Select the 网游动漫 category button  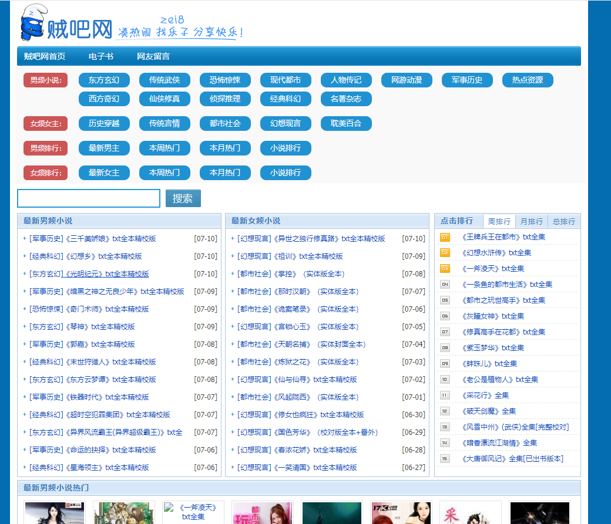pyautogui.click(x=407, y=80)
